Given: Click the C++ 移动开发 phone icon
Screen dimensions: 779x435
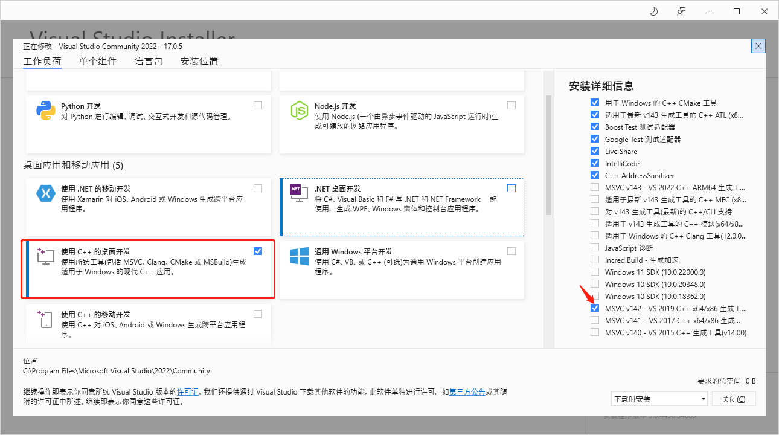Looking at the screenshot, I should [x=46, y=318].
